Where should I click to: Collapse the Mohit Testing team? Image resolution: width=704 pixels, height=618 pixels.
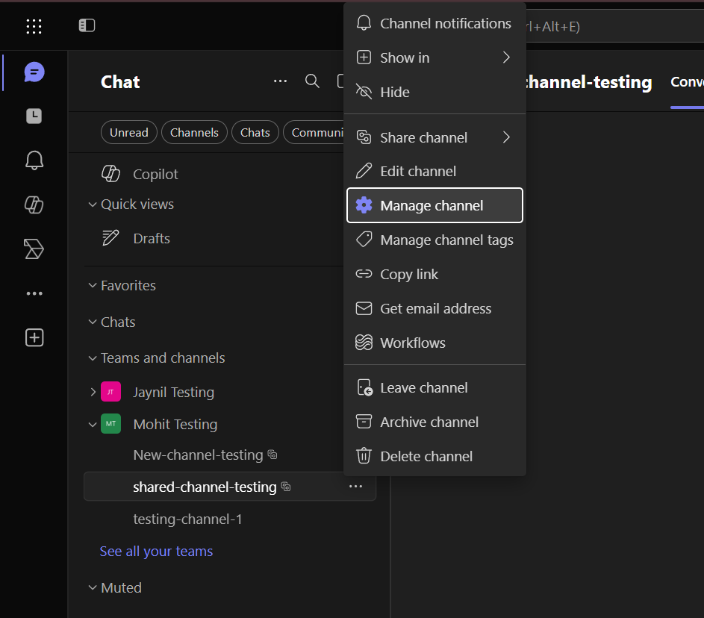pos(93,425)
